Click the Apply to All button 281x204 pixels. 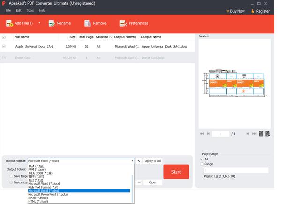click(152, 161)
